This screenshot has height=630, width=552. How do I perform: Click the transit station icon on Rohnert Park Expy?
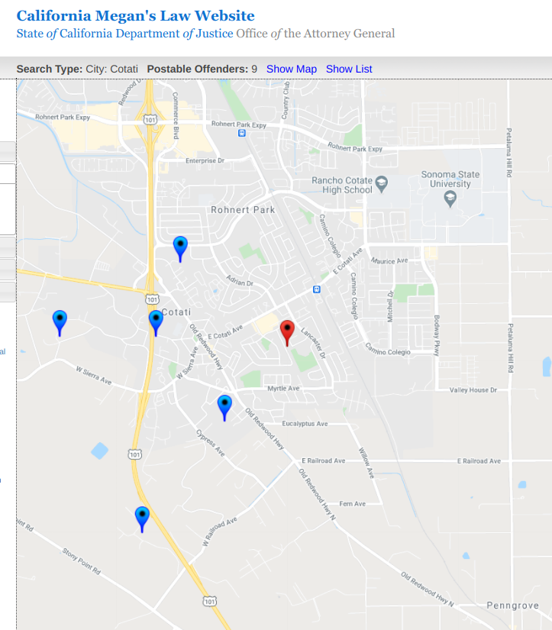point(241,133)
